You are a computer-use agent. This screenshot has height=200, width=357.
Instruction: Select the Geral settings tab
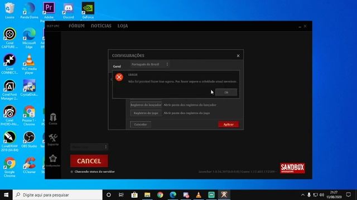tap(117, 67)
